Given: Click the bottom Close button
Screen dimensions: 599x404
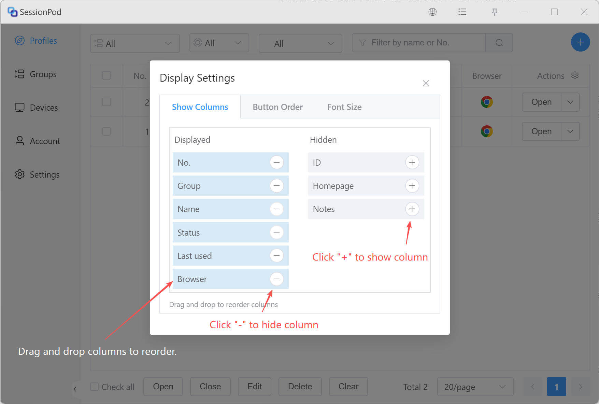Looking at the screenshot, I should [210, 386].
